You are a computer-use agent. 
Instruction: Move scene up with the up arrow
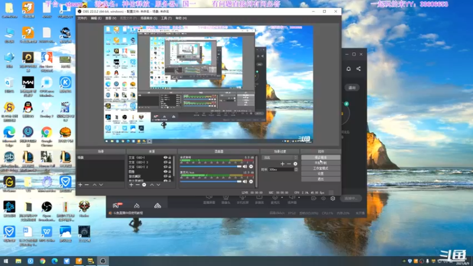(95, 184)
